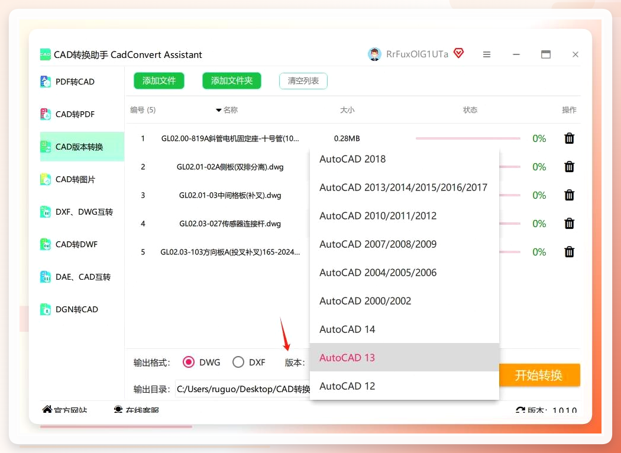The image size is (621, 453).
Task: Click the 状态 column header
Action: tap(470, 110)
